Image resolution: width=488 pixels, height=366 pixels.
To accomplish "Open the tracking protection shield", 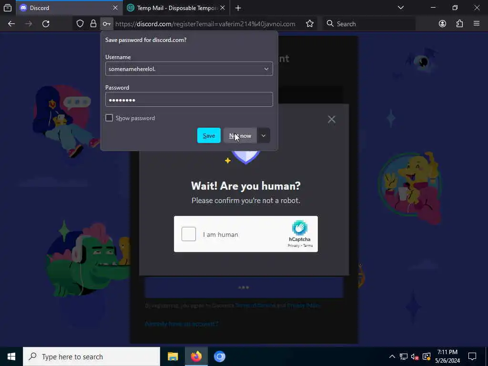I will (80, 24).
